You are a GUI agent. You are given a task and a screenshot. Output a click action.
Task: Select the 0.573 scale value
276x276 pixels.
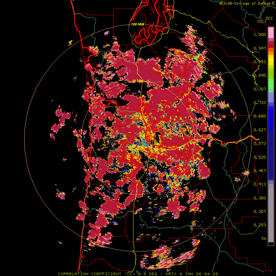tap(260, 144)
